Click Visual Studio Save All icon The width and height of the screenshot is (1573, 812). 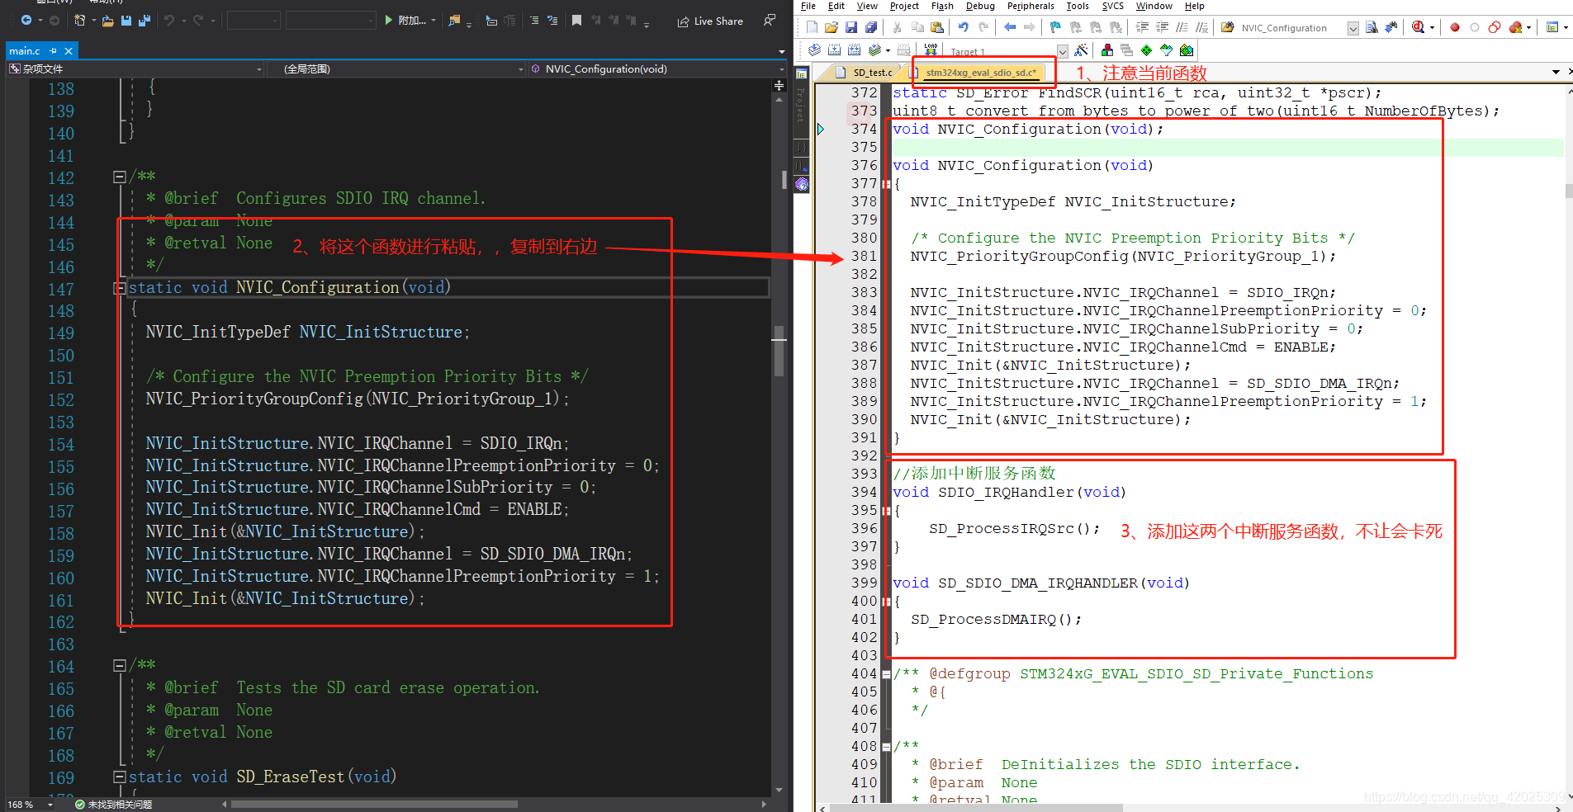coord(145,21)
